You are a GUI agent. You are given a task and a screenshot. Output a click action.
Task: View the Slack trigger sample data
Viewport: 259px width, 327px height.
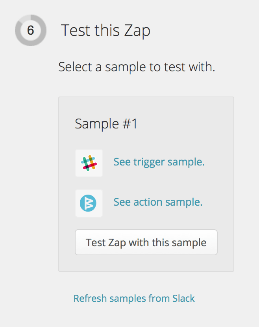coord(159,162)
